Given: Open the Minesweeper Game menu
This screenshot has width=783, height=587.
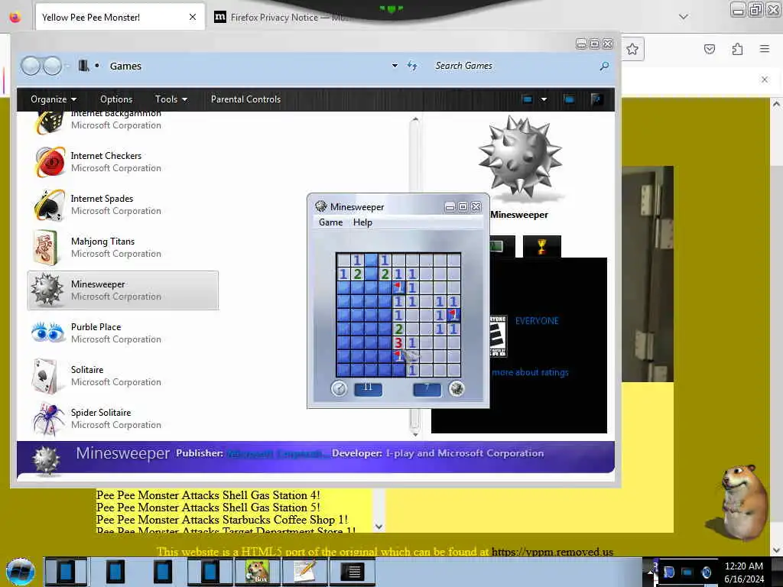Looking at the screenshot, I should 330,222.
